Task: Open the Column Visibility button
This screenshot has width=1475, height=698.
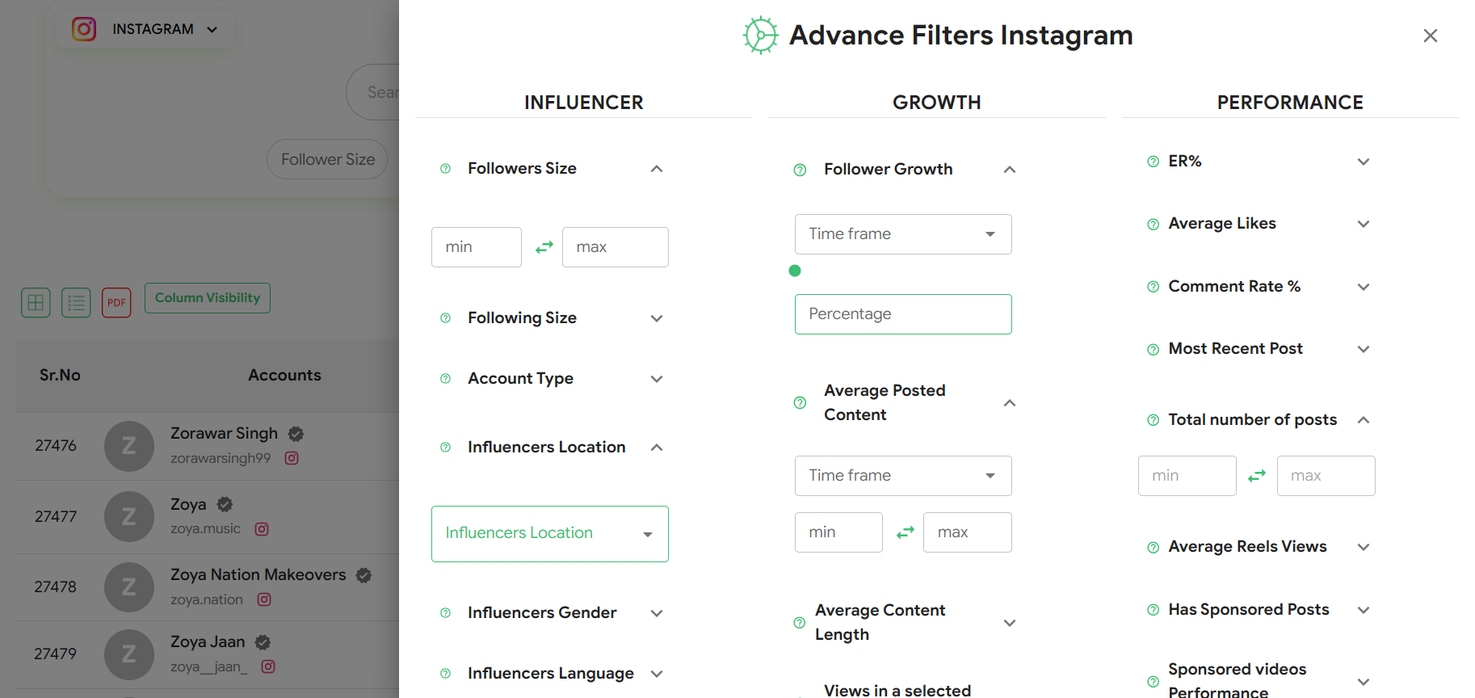Action: [208, 298]
